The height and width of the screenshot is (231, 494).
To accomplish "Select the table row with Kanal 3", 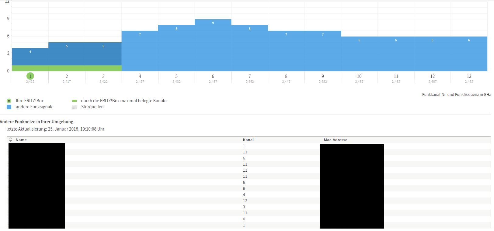I will [244, 207].
